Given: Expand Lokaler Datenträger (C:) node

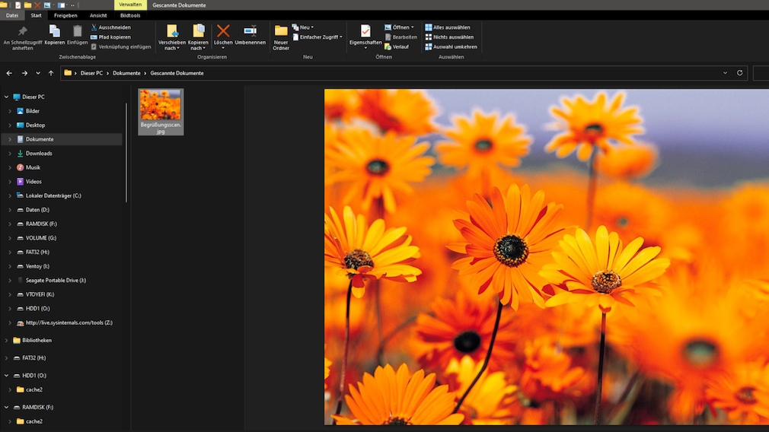Looking at the screenshot, I should coord(10,196).
